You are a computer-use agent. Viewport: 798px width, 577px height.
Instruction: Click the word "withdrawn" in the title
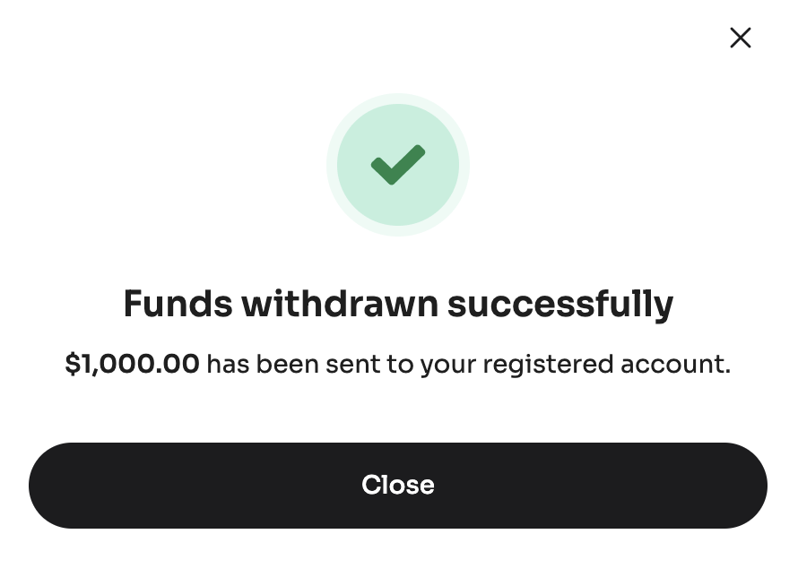tap(339, 304)
